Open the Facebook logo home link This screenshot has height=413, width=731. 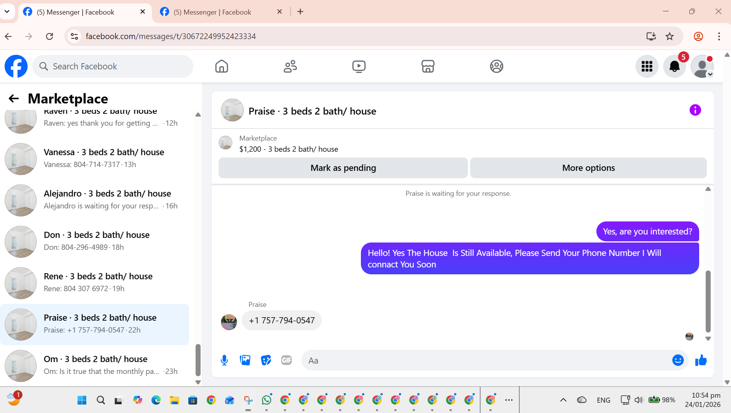[16, 66]
